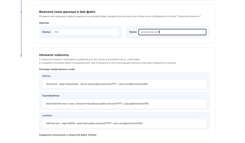
Task: Click the heading 'Внесите свои данные в bat-файл'
Action: click(x=67, y=12)
